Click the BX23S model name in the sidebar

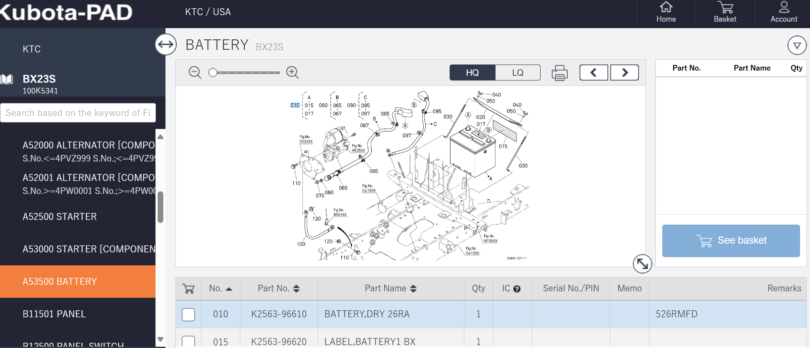pyautogui.click(x=39, y=79)
